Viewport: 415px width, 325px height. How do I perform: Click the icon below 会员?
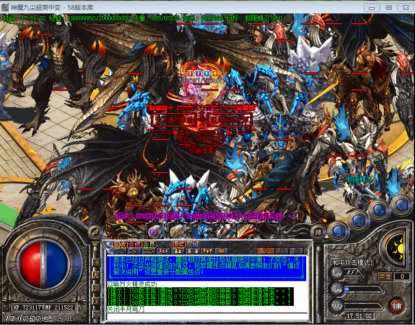click(x=149, y=251)
